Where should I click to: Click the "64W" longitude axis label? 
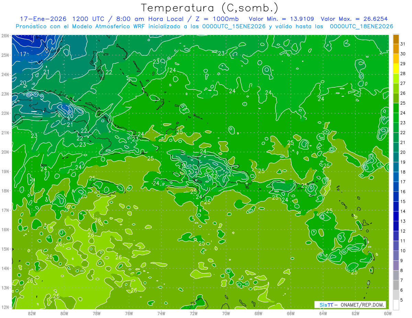point(323,313)
